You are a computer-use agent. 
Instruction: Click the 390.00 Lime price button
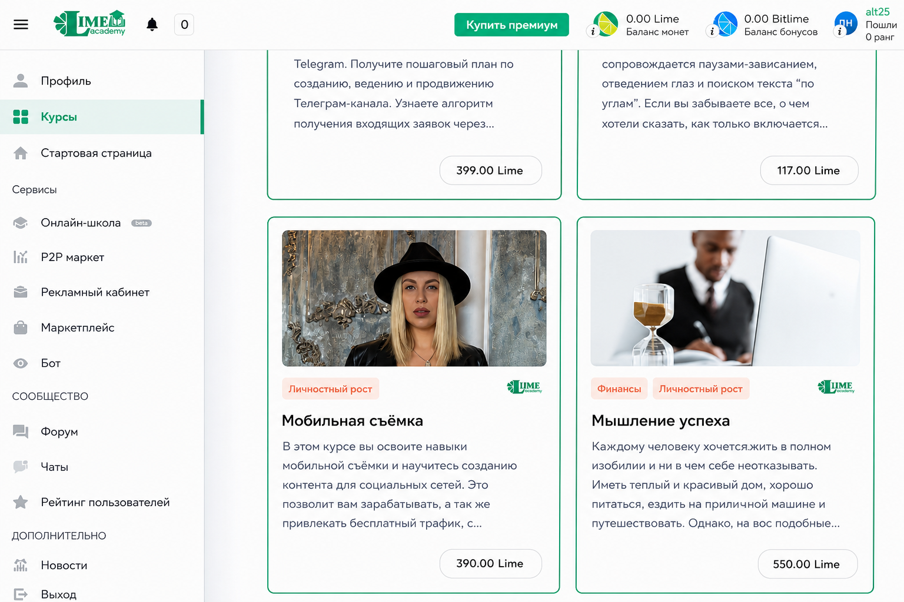490,564
